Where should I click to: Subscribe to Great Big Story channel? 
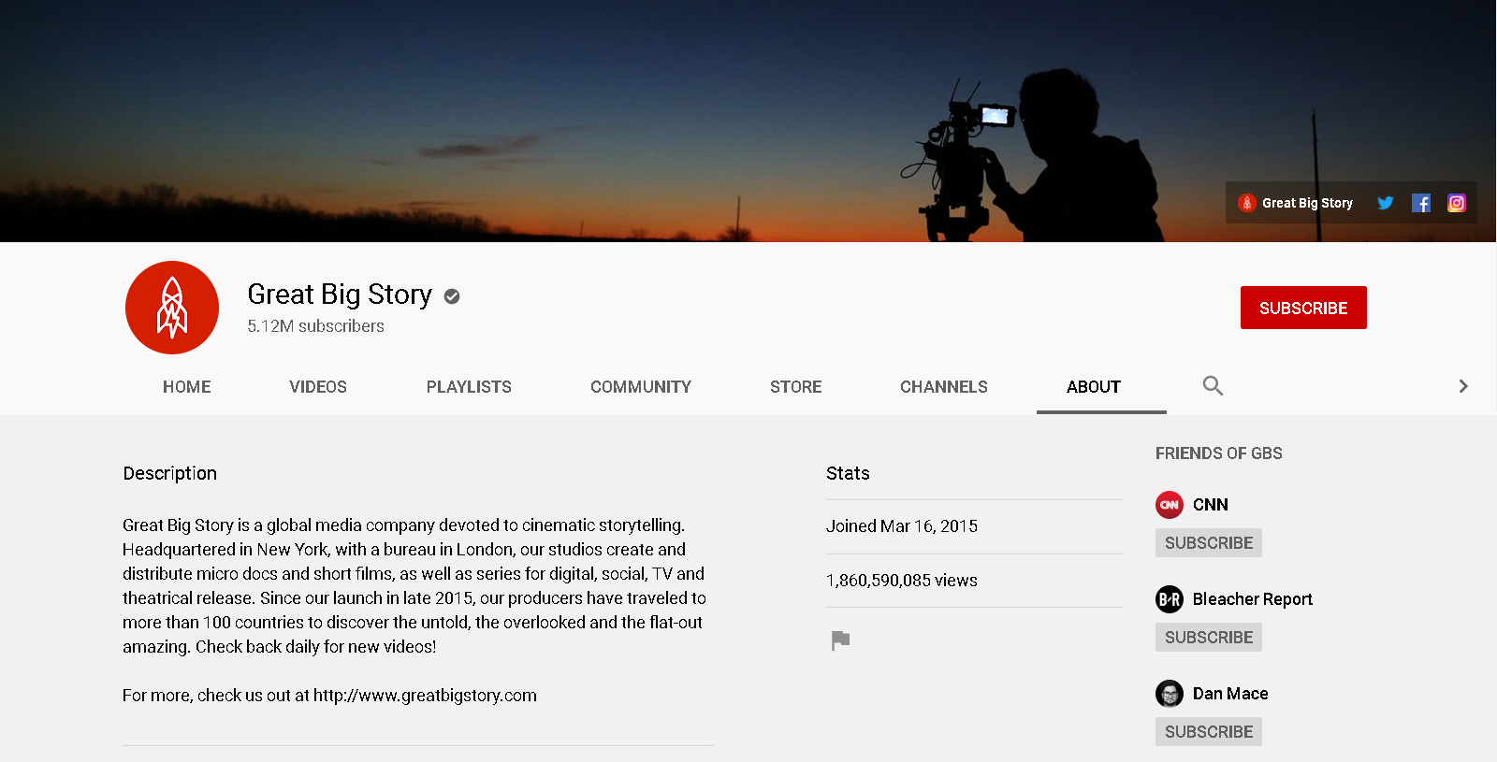coord(1303,308)
